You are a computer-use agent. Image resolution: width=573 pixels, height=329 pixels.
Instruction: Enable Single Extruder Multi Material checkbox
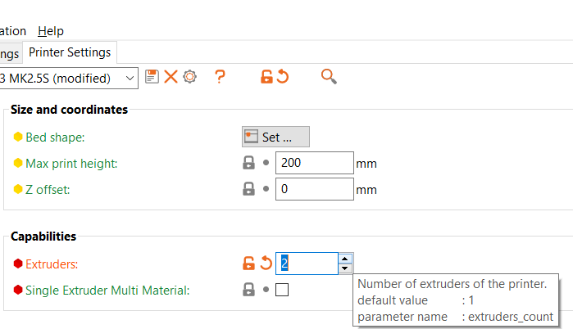(x=282, y=289)
